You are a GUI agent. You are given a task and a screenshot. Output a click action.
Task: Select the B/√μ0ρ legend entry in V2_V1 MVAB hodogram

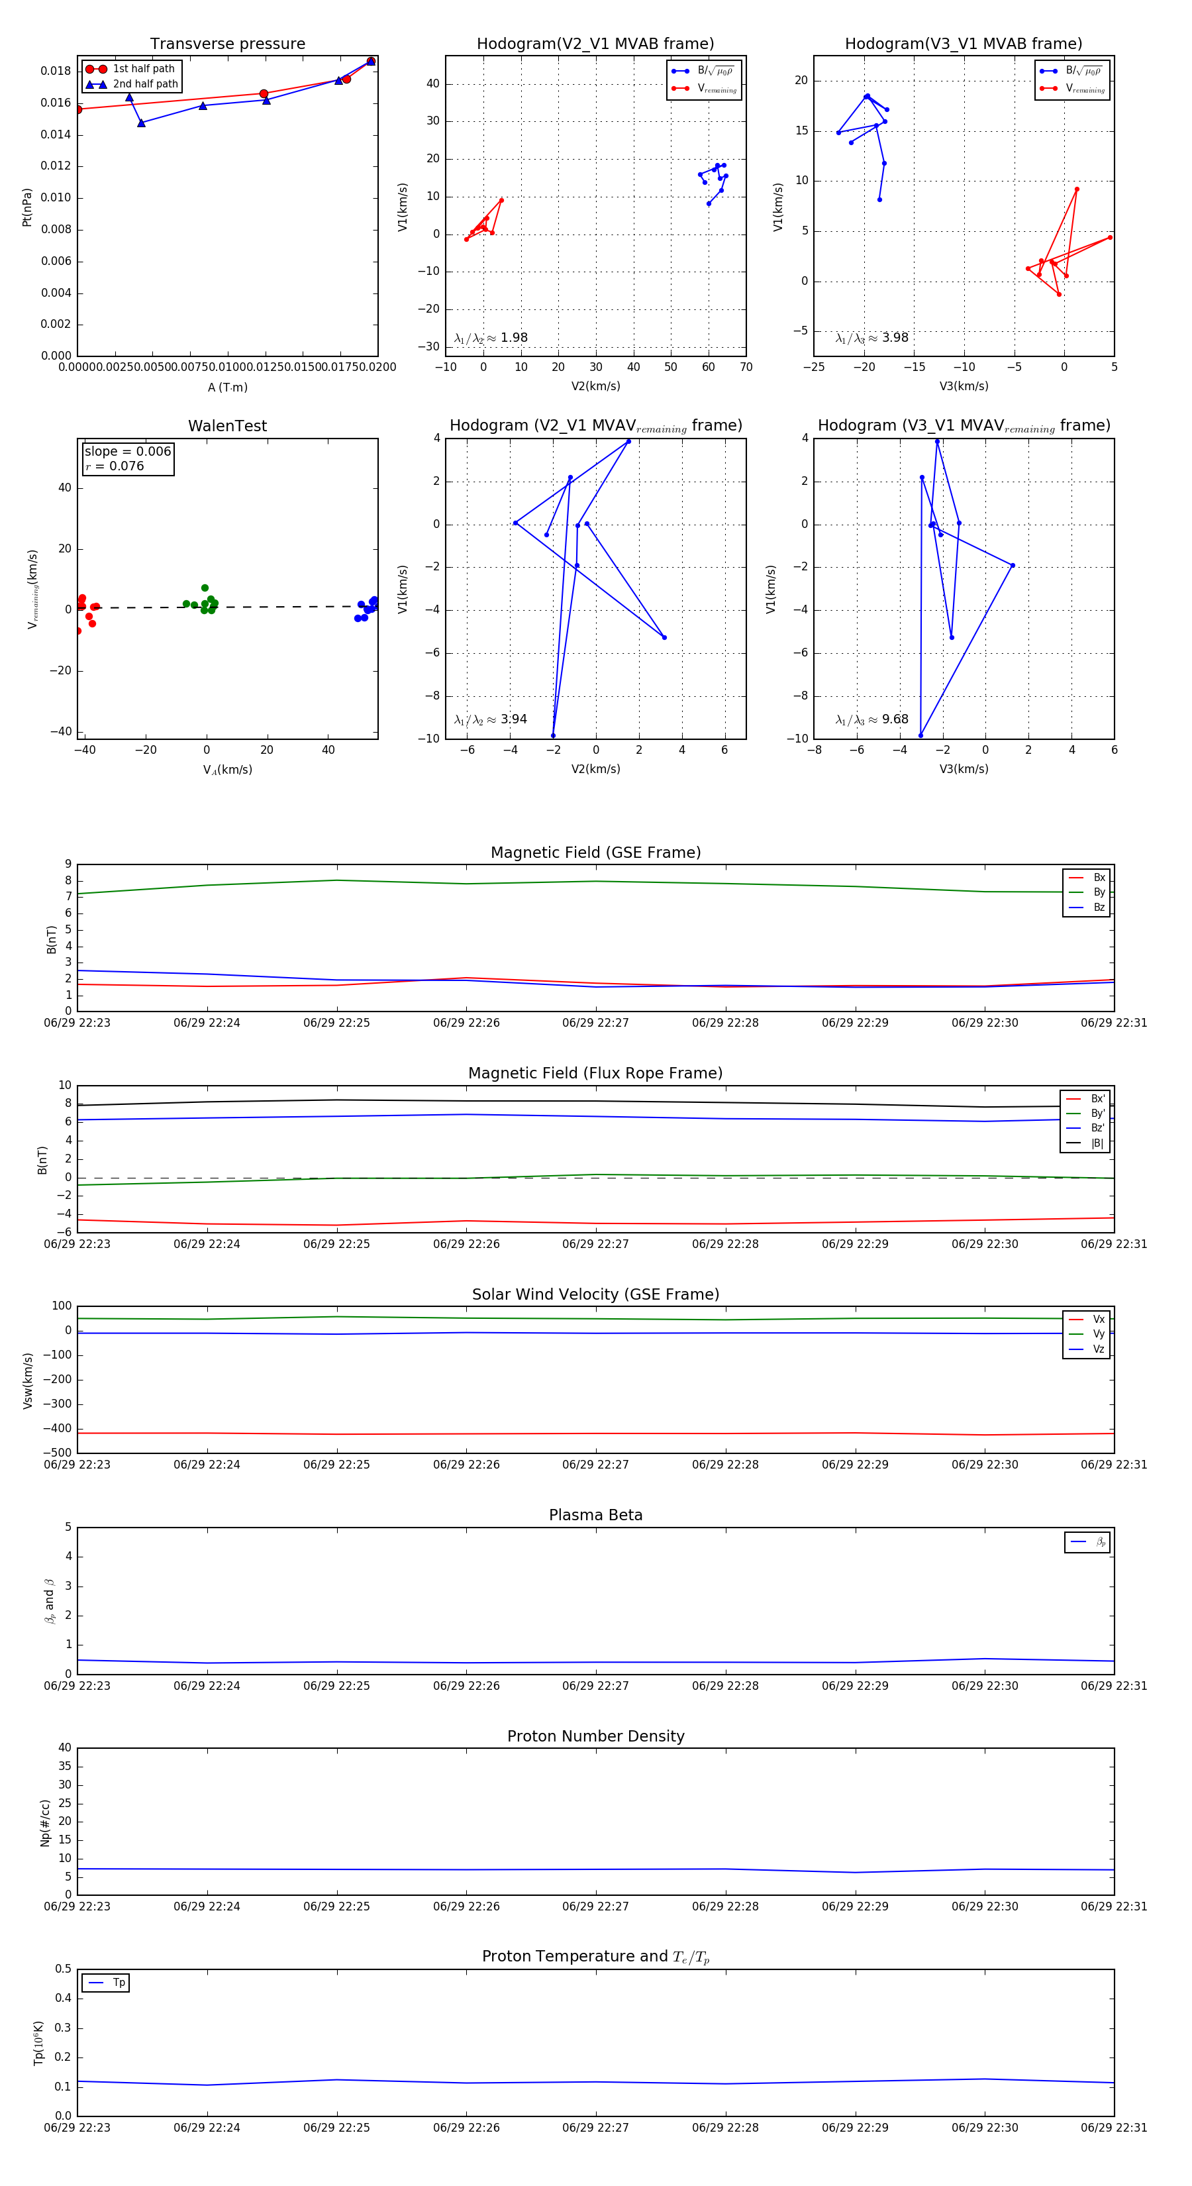pyautogui.click(x=703, y=72)
